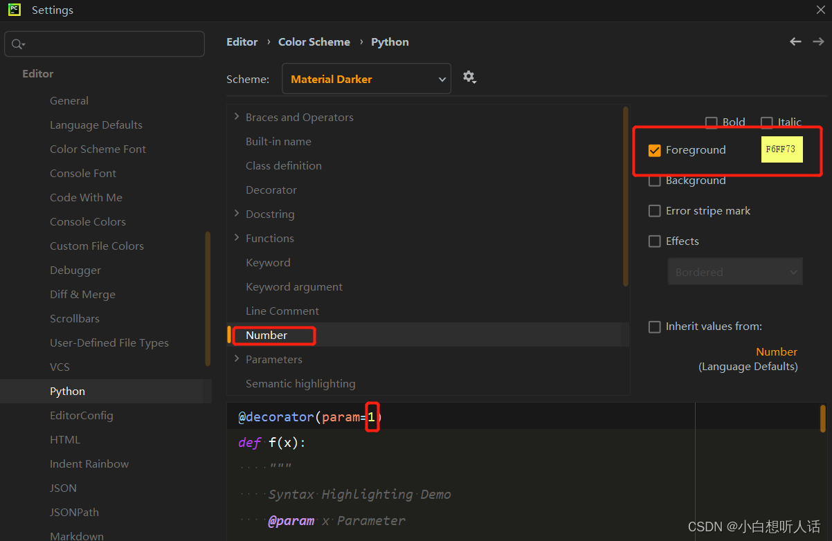Select Class definition in the list
The height and width of the screenshot is (541, 832).
point(284,165)
